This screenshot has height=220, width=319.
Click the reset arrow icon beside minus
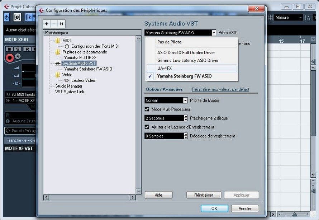tap(62, 24)
